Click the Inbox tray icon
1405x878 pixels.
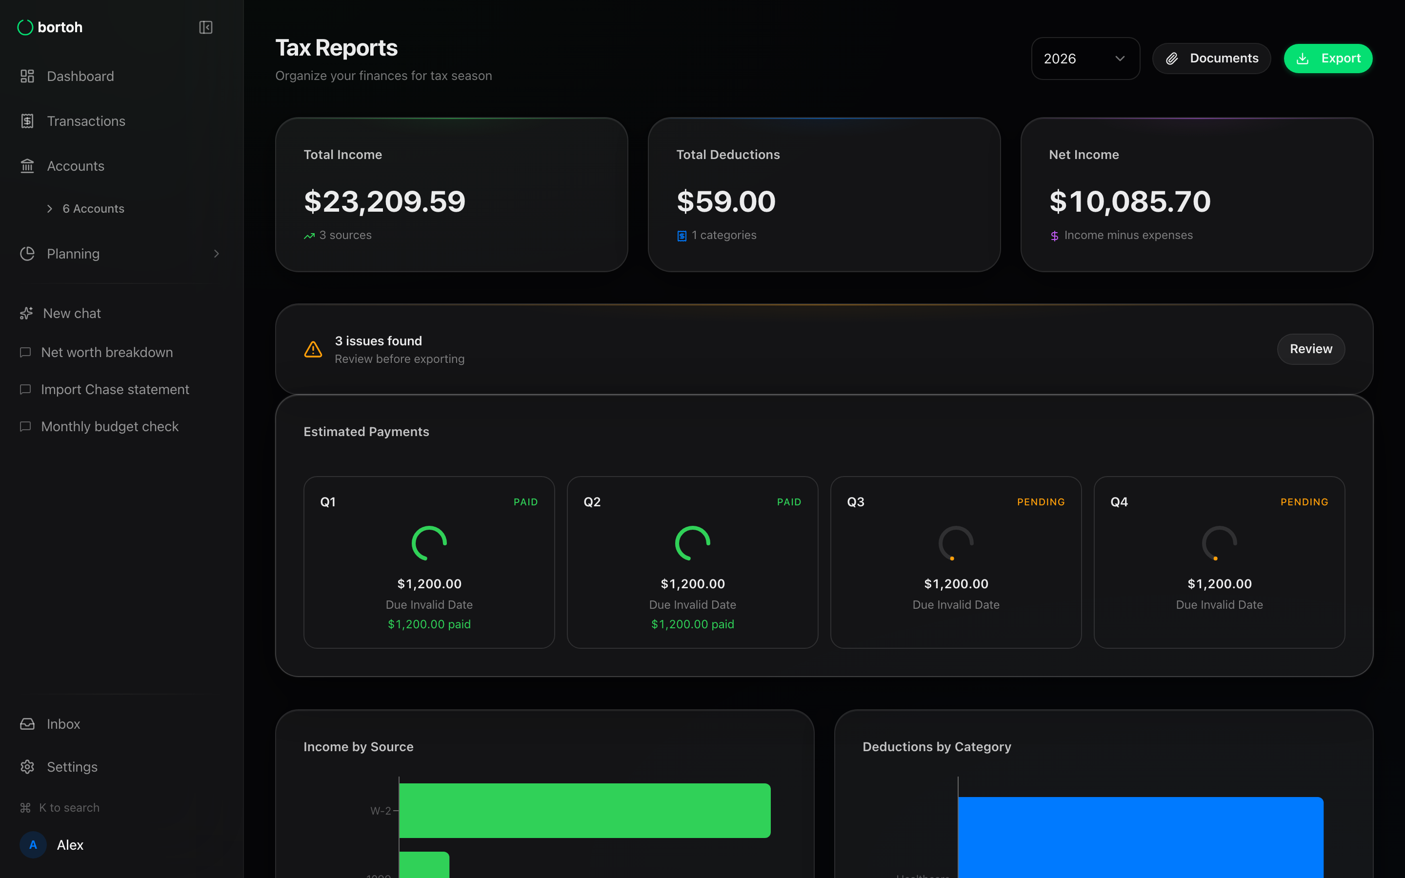(x=27, y=724)
